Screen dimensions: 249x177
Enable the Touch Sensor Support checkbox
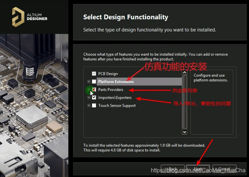point(94,106)
